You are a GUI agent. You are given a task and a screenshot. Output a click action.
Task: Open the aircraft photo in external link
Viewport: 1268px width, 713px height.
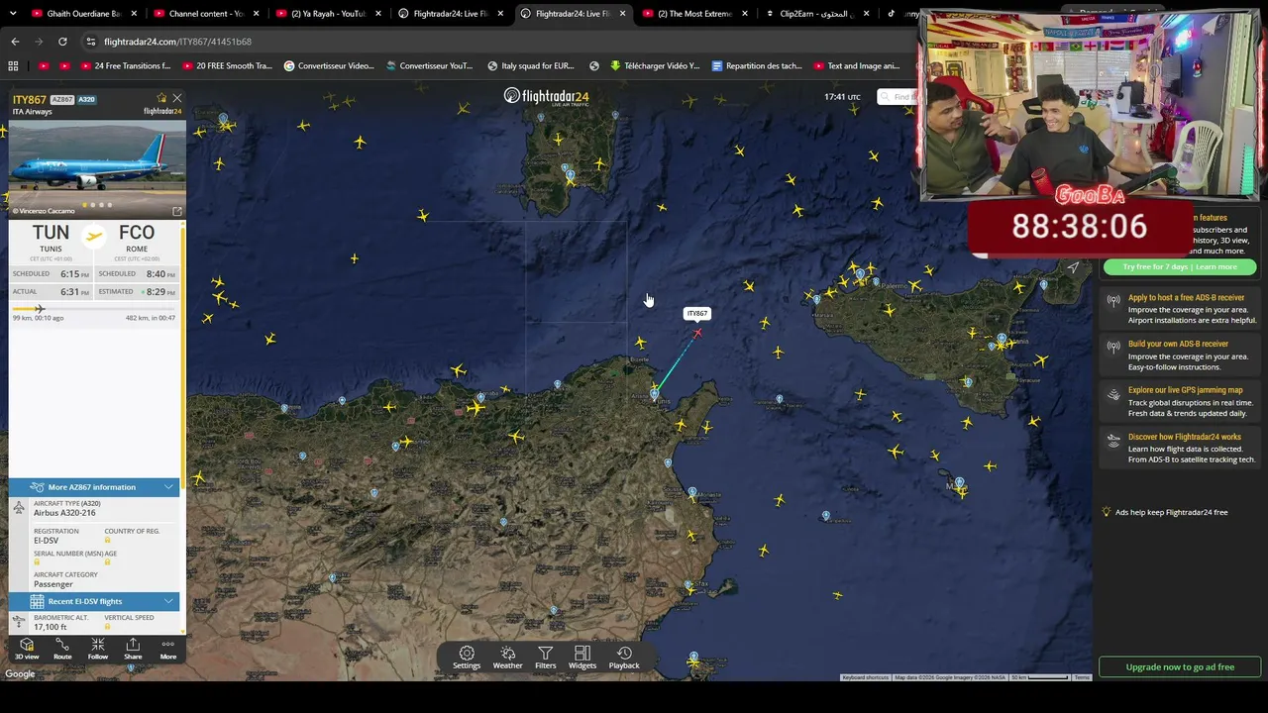177,211
